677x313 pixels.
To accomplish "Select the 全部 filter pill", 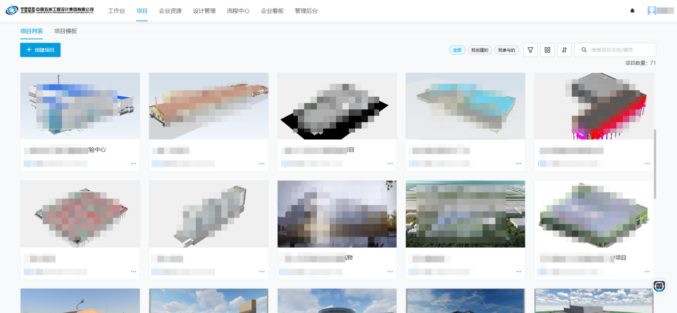I will pyautogui.click(x=457, y=50).
